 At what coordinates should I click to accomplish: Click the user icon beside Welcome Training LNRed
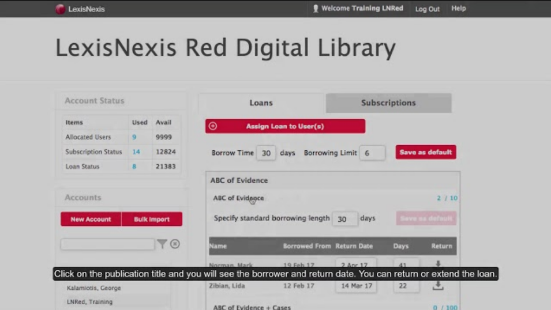pos(316,9)
